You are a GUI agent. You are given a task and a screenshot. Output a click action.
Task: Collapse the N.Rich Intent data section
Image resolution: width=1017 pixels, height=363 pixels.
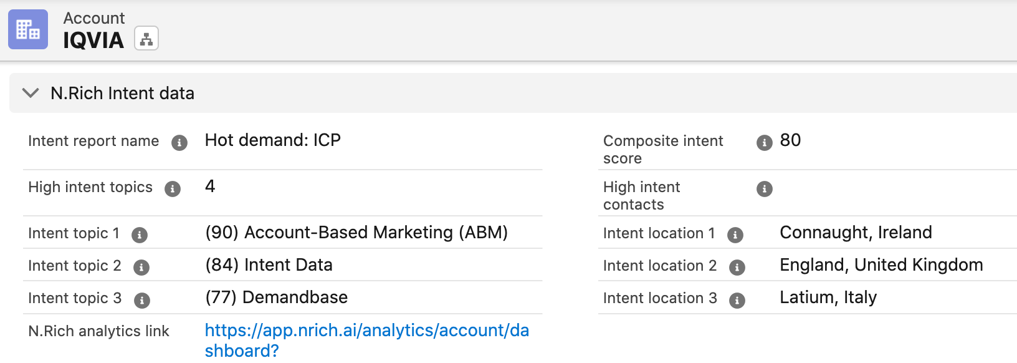point(30,93)
